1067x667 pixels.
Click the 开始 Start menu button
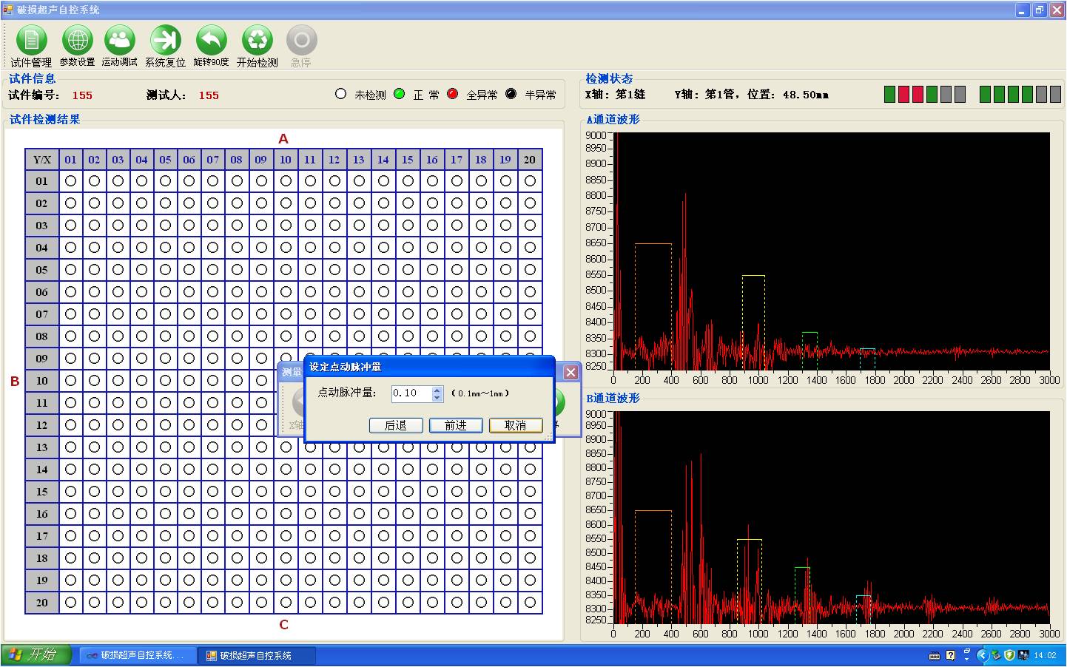pyautogui.click(x=36, y=655)
